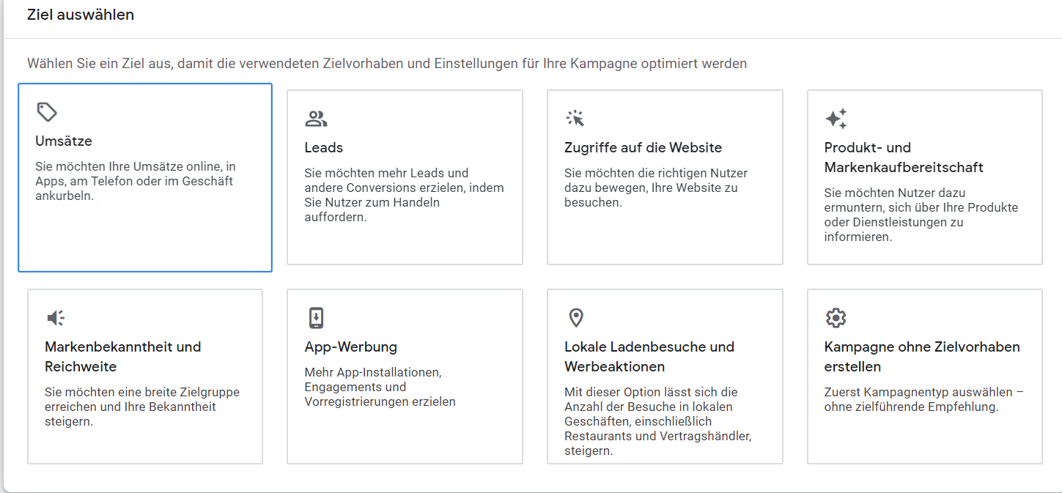Screen dimensions: 1062x493
Task: Click the cursor click icon for website traffic
Action: 575,119
